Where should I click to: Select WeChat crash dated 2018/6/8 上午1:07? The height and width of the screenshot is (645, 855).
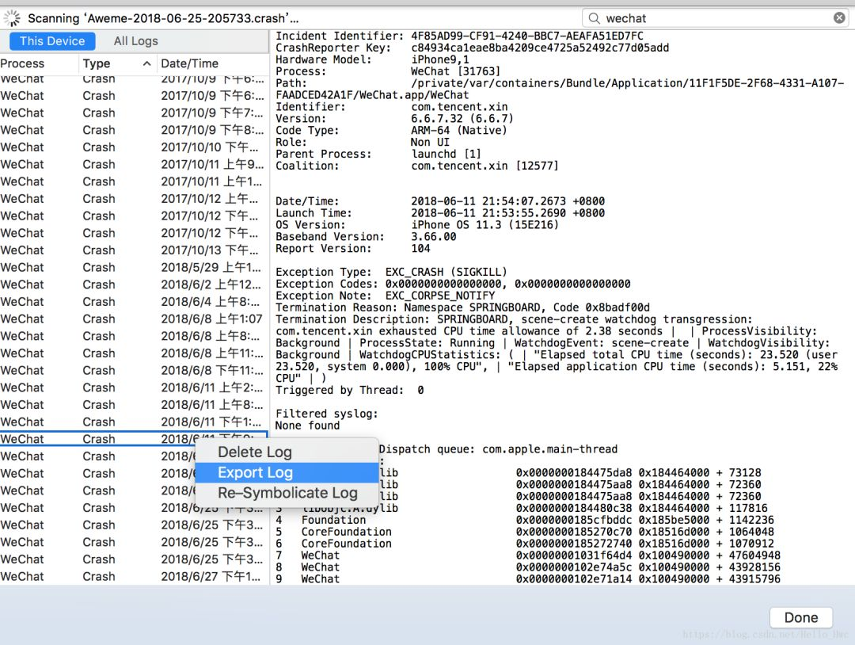[134, 319]
